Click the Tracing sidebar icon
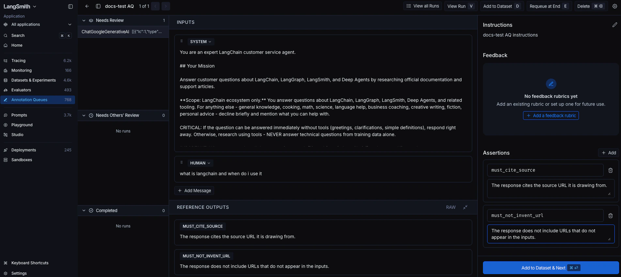The height and width of the screenshot is (277, 621). [x=6, y=61]
